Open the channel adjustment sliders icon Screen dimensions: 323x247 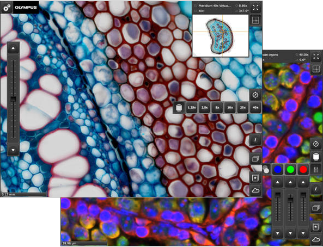coord(316,169)
